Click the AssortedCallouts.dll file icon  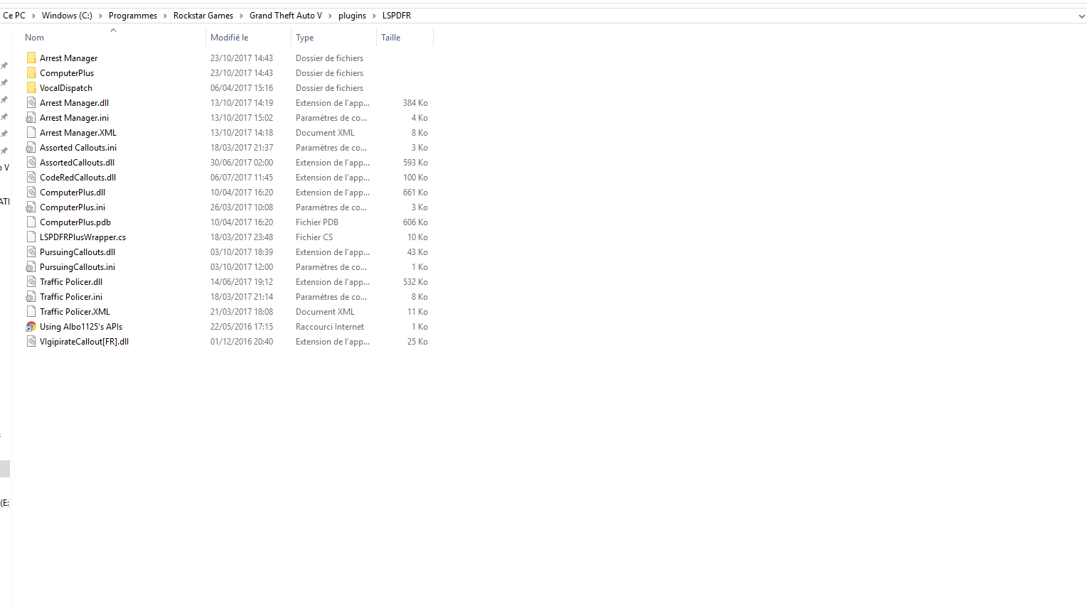coord(31,163)
